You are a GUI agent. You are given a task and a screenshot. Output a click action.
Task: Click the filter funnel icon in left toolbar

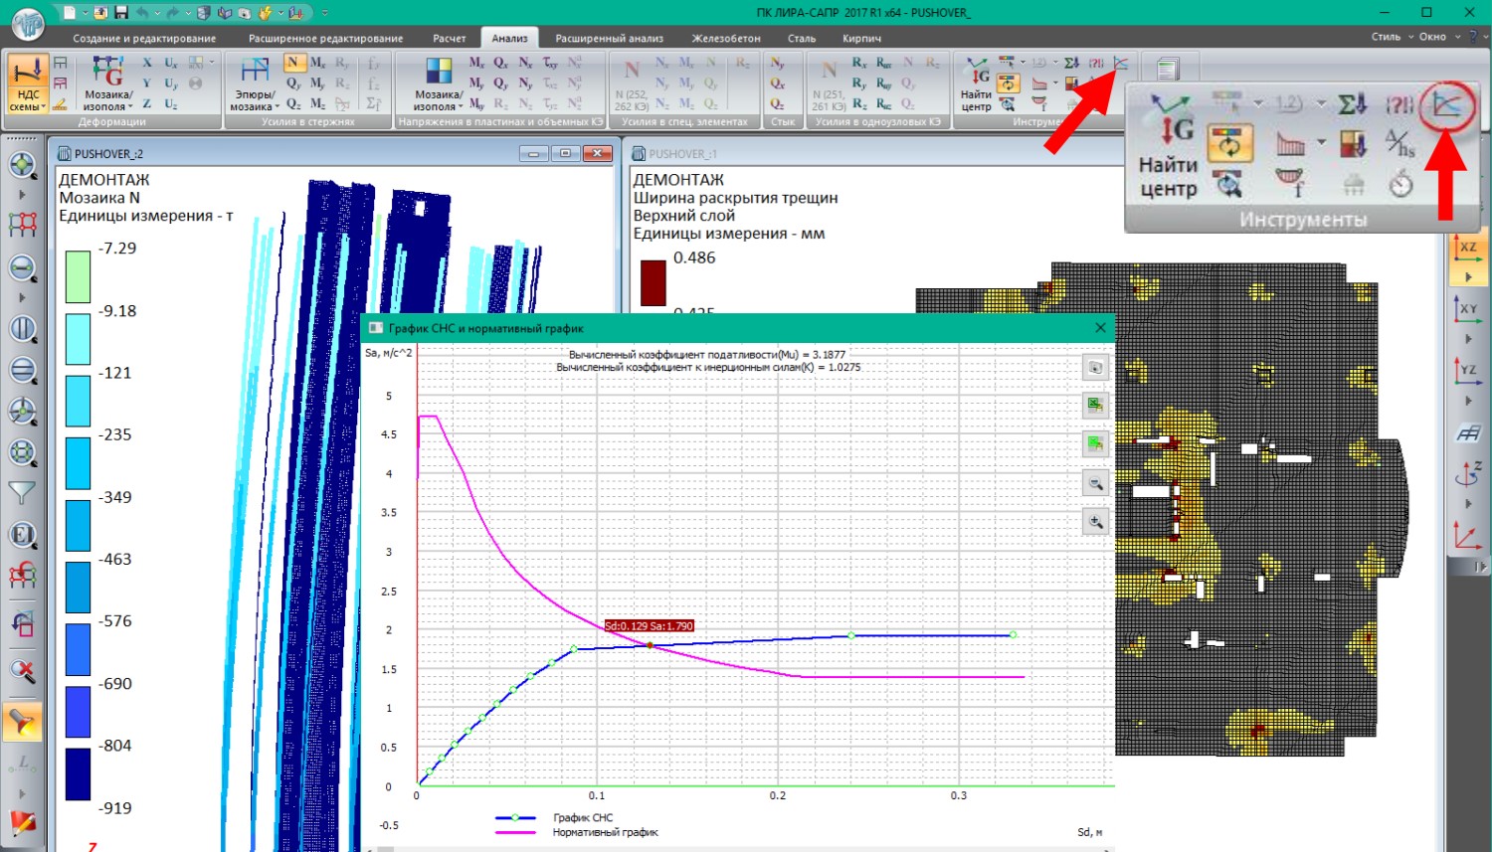(22, 492)
